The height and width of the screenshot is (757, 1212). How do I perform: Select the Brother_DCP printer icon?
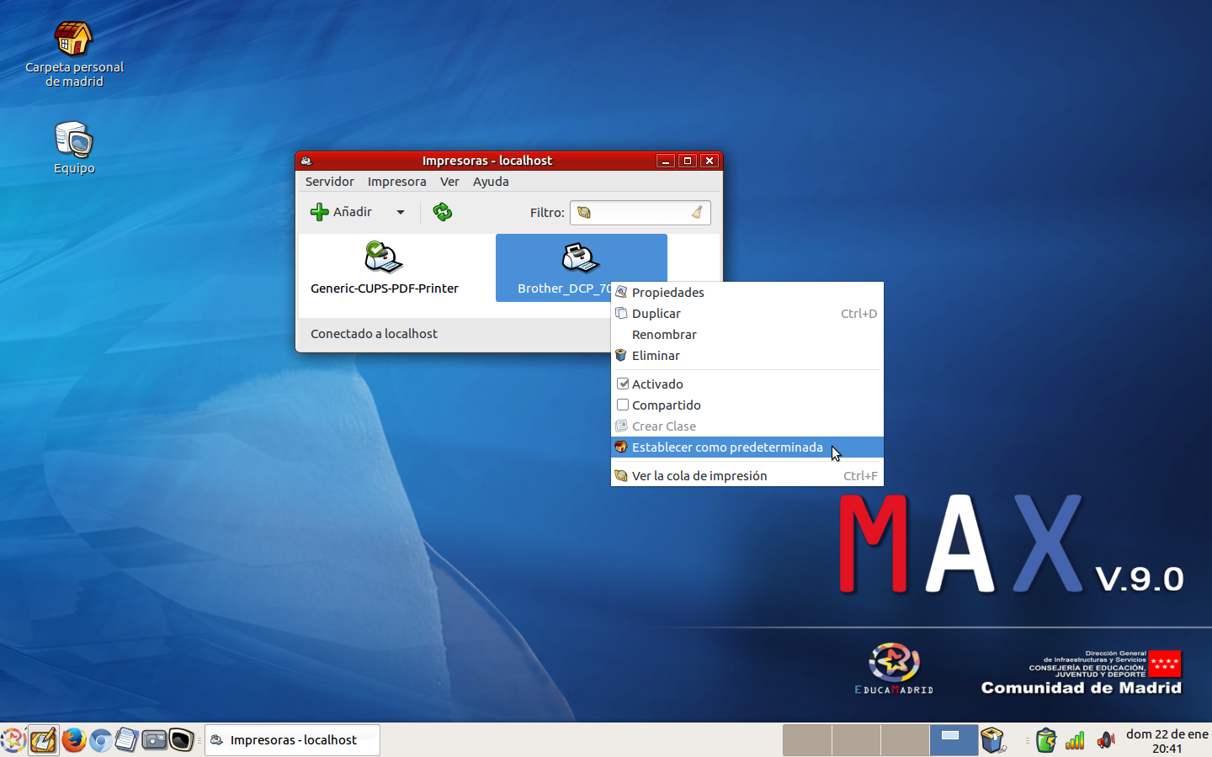580,257
